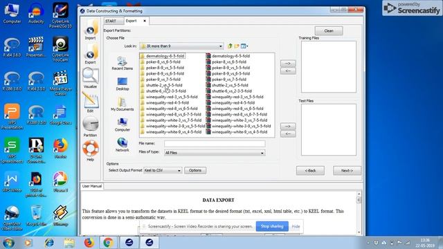Change file list view mode
This screenshot has width=443, height=249.
pos(244,46)
